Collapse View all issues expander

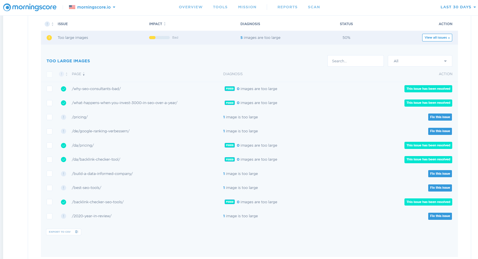[x=437, y=38]
